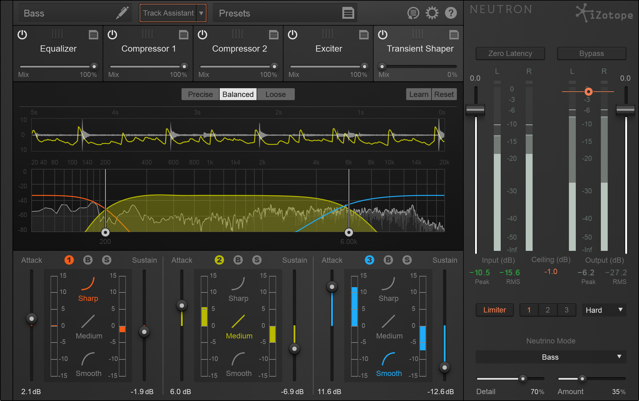Enable Zero Latency button
The width and height of the screenshot is (639, 401).
[x=510, y=53]
